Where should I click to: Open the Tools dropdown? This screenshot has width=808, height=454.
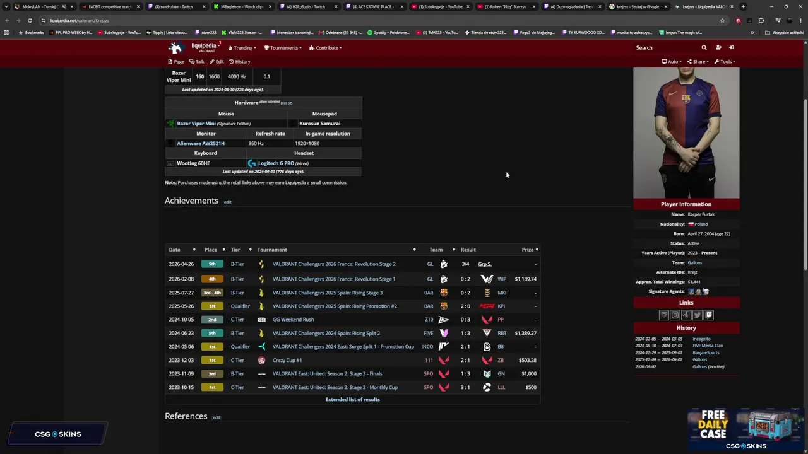[725, 62]
